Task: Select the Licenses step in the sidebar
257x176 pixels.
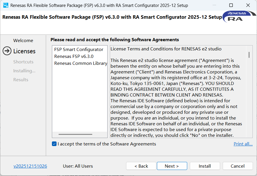Action: click(24, 51)
